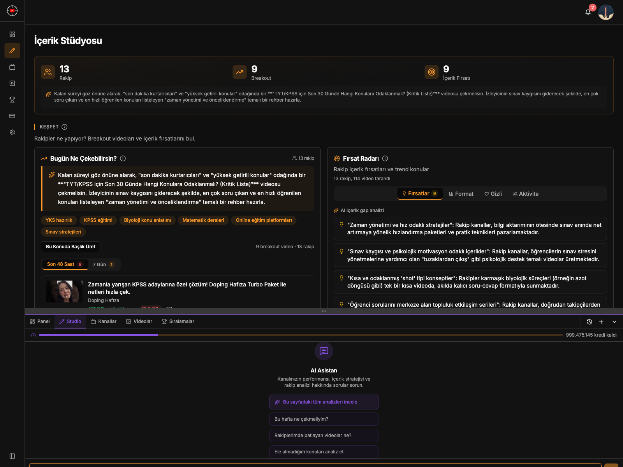Start a new chat with plus icon
The width and height of the screenshot is (623, 467).
tap(601, 322)
